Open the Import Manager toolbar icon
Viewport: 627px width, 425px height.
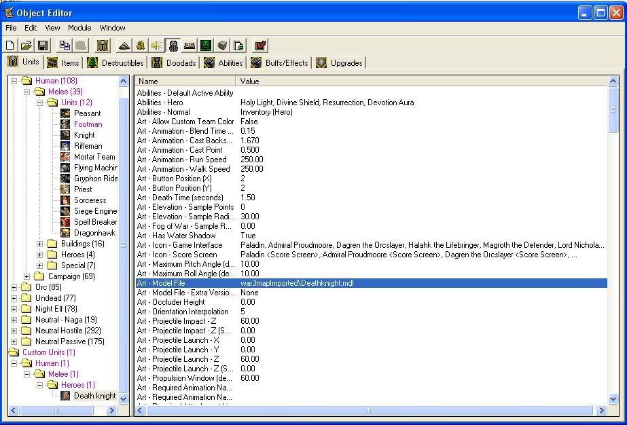pos(238,45)
